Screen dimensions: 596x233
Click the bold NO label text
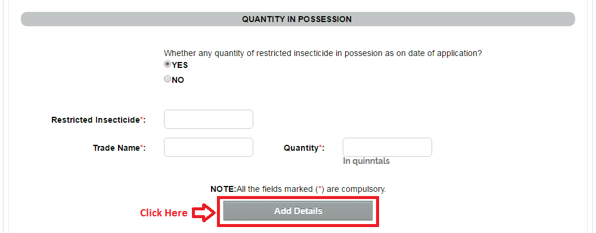(178, 80)
